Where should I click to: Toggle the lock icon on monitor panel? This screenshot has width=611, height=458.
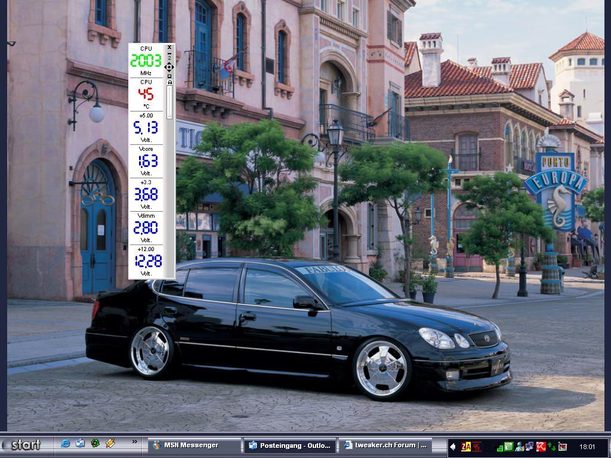[169, 82]
